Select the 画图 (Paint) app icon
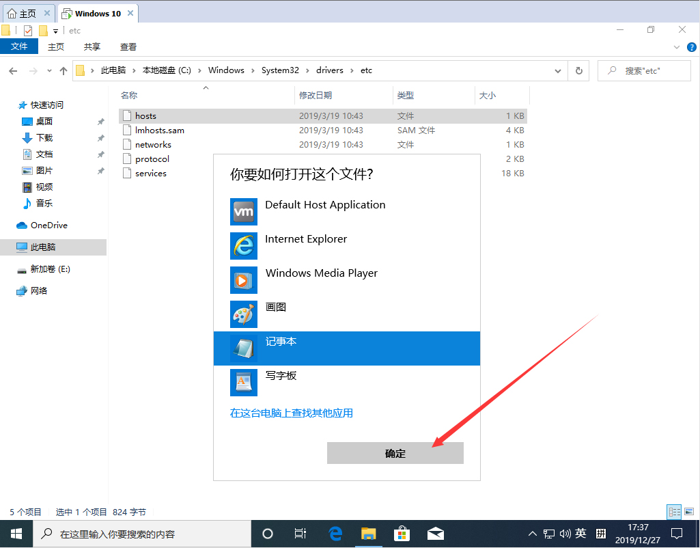The image size is (700, 548). pos(244,314)
